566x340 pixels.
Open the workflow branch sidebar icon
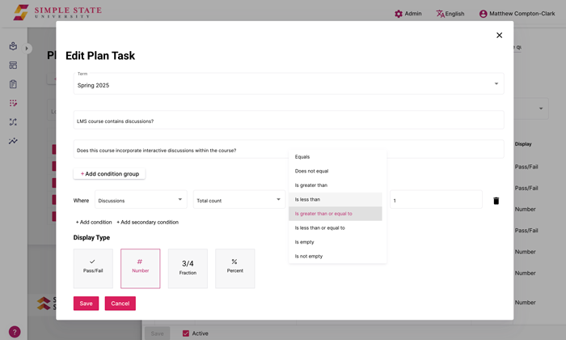tap(13, 121)
